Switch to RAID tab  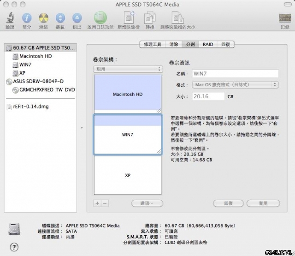click(x=208, y=44)
